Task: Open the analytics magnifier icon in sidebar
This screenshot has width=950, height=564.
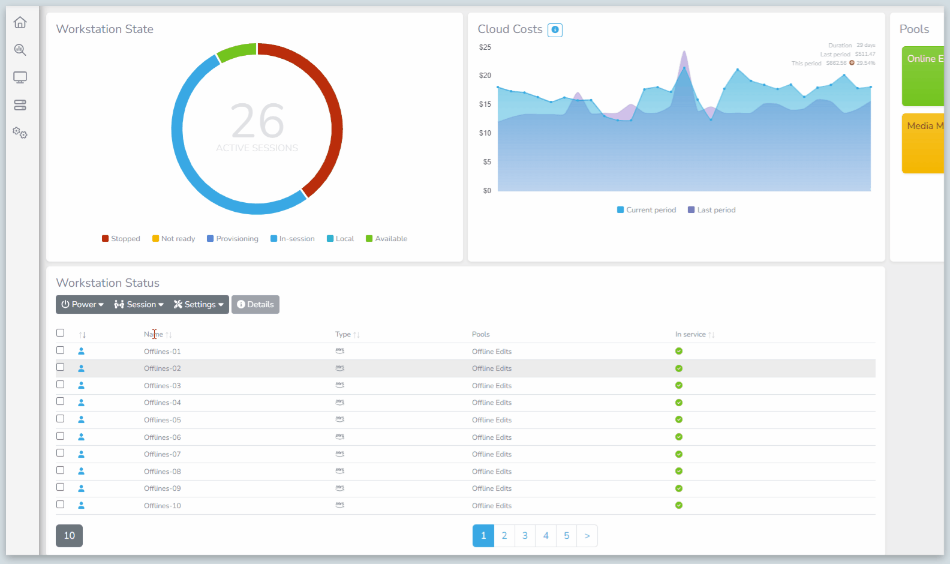Action: click(20, 50)
